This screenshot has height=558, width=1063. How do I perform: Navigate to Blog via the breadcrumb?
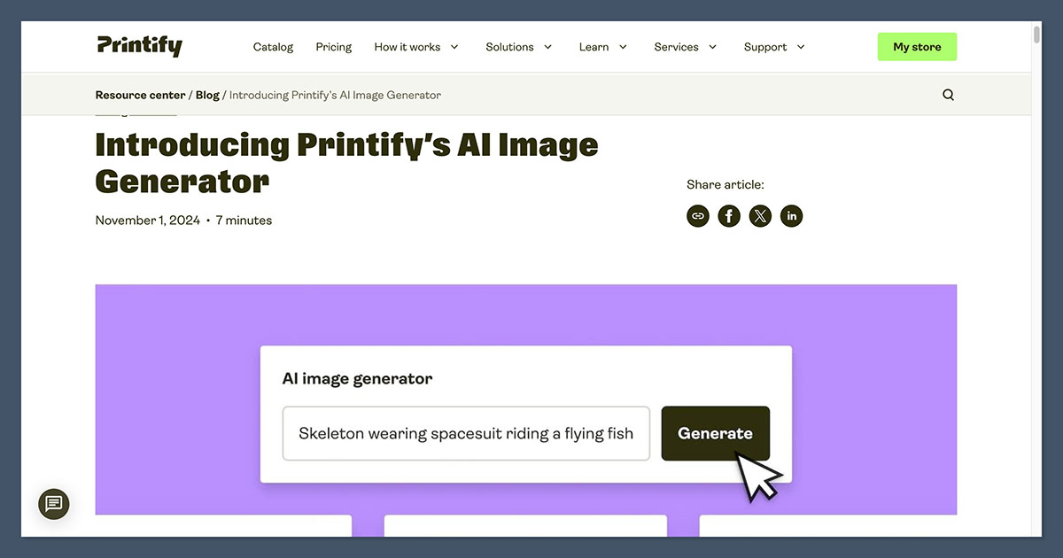click(x=206, y=94)
